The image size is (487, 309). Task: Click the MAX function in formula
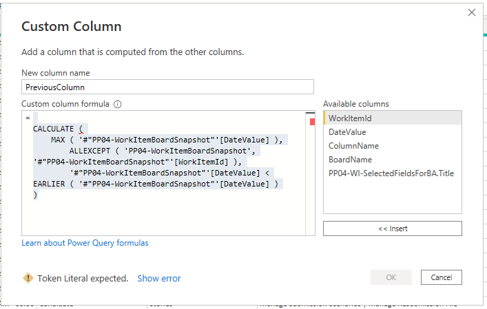(x=58, y=140)
